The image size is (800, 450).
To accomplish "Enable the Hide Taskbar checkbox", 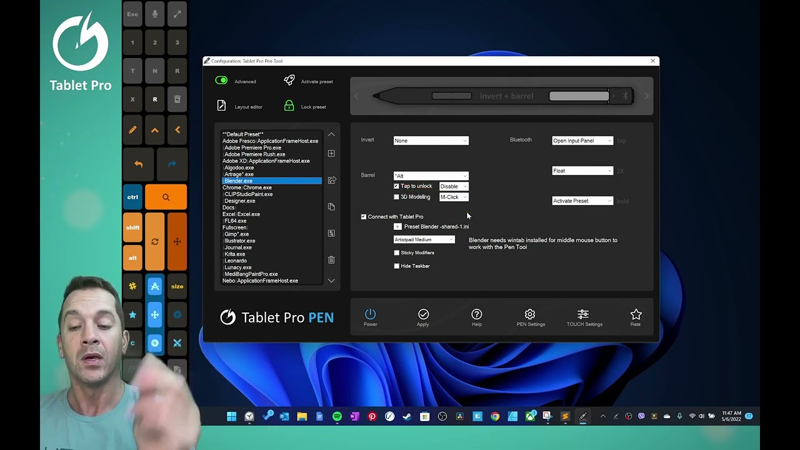I will coord(396,266).
